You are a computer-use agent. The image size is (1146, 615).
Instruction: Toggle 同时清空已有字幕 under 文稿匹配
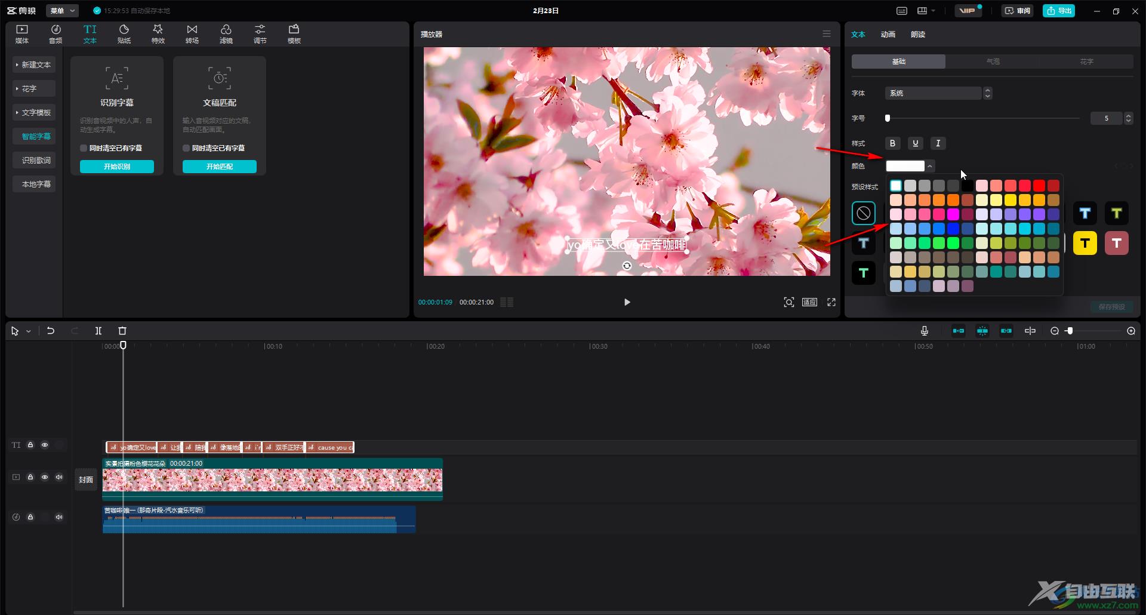point(186,148)
